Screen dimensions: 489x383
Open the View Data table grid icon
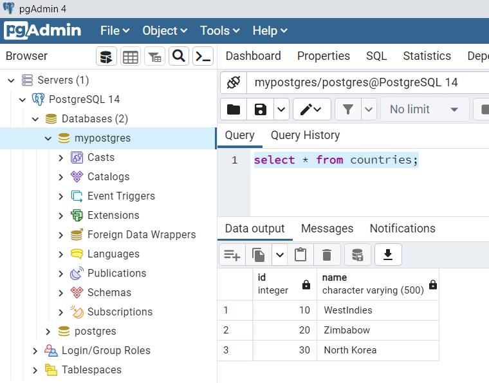click(131, 57)
